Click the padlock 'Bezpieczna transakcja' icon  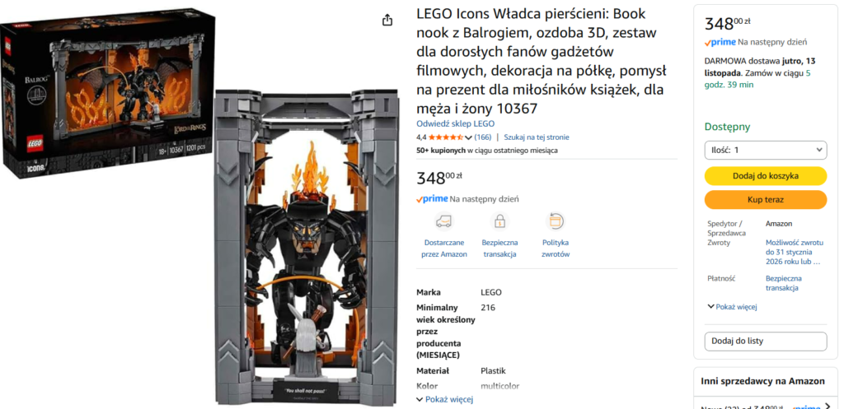click(x=499, y=221)
